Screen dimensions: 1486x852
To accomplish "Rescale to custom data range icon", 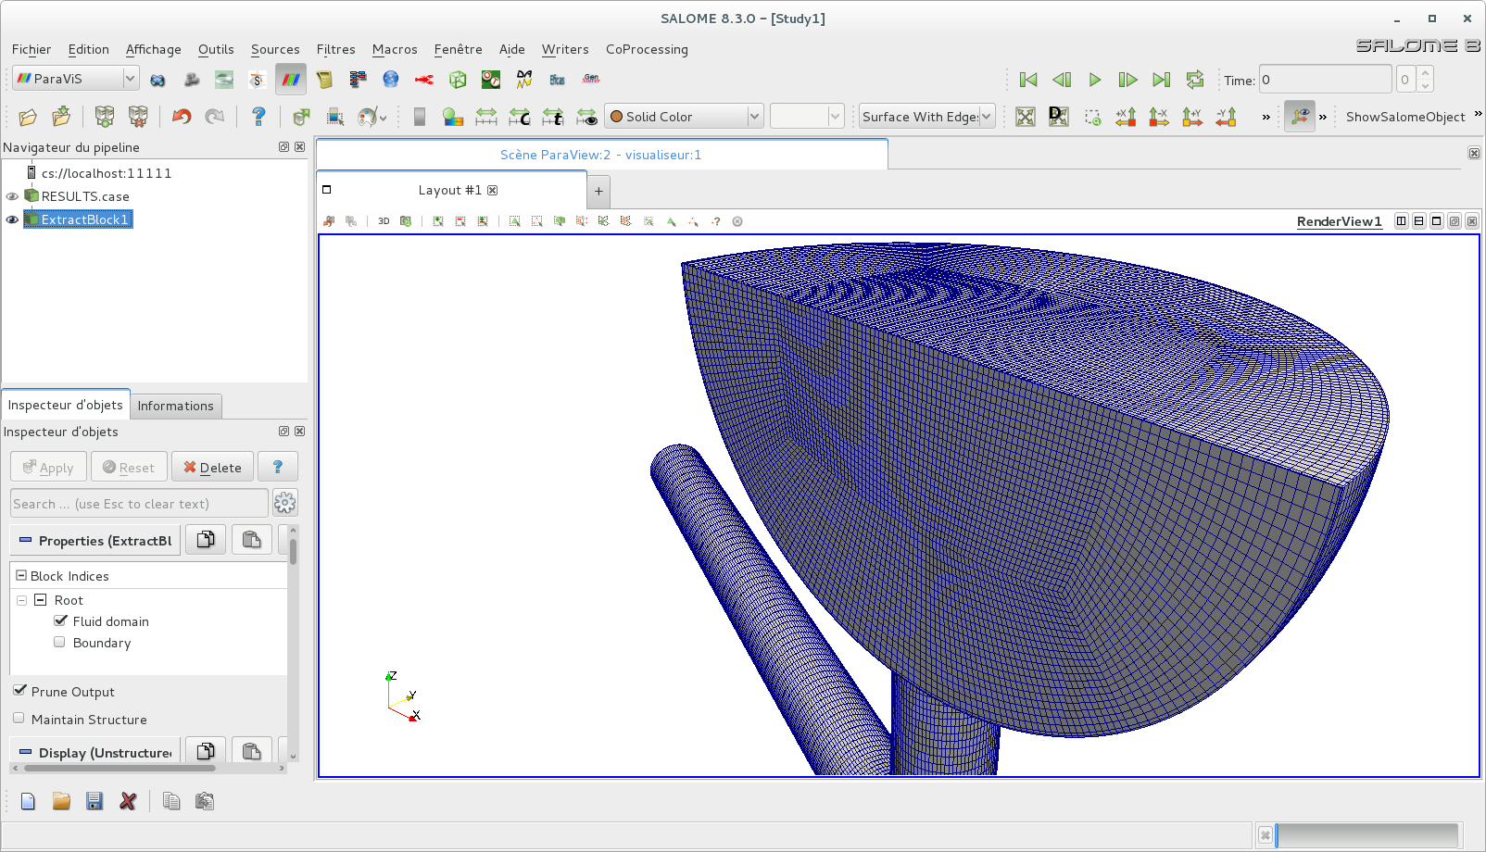I will [x=520, y=117].
